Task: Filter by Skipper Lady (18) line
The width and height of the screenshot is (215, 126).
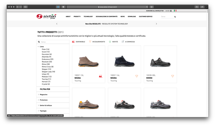Action: pyautogui.click(x=49, y=72)
